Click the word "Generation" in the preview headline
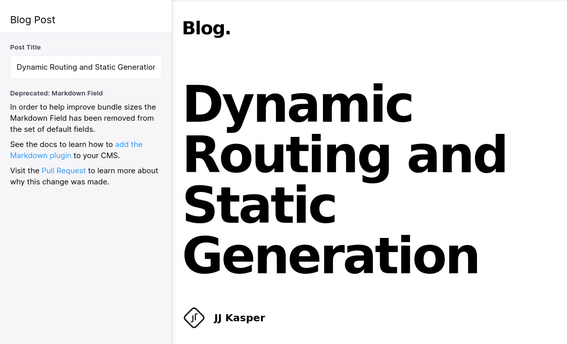The height and width of the screenshot is (344, 567). [x=331, y=256]
